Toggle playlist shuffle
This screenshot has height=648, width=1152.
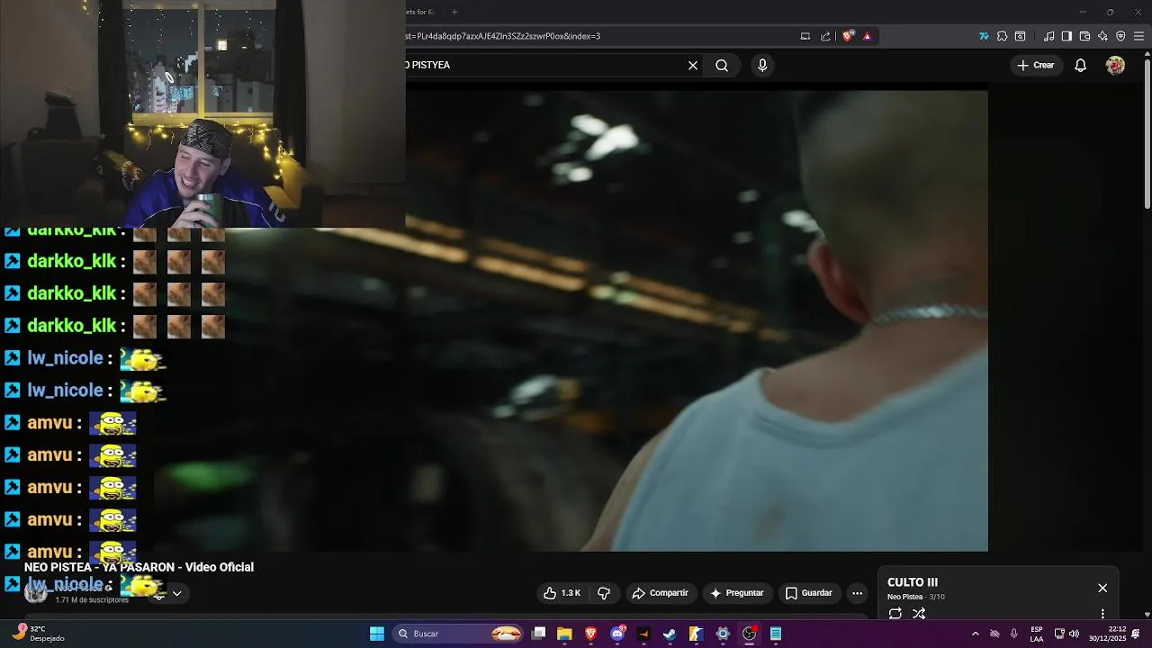[x=919, y=614]
